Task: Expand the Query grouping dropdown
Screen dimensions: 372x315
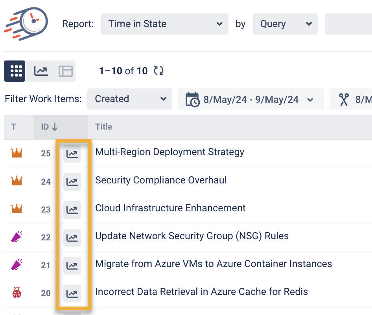Action: pyautogui.click(x=285, y=24)
